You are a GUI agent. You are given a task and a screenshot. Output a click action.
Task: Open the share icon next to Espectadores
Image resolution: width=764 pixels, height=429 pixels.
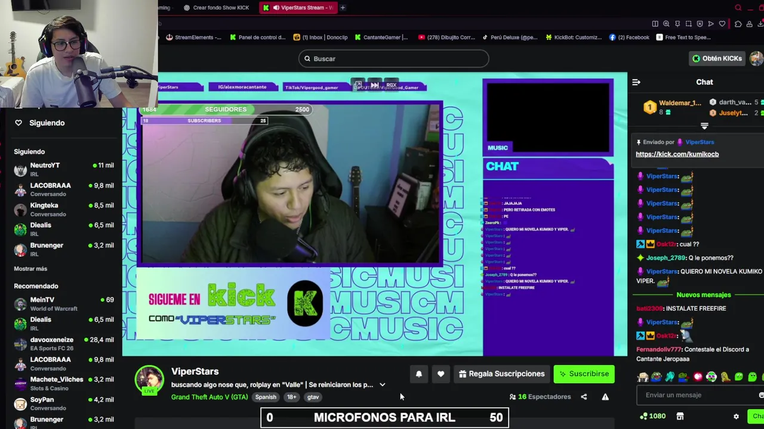point(584,397)
